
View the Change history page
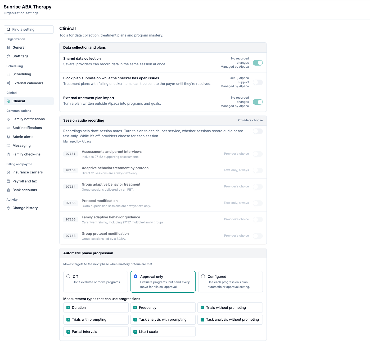click(29, 208)
